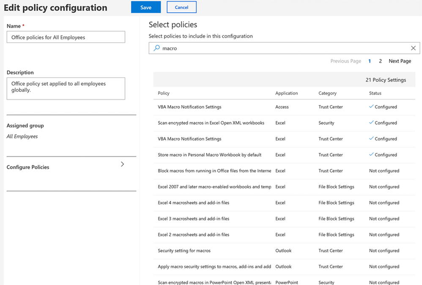Open the Access VBA Macro Notification Settings policy
This screenshot has width=422, height=285.
pos(189,107)
